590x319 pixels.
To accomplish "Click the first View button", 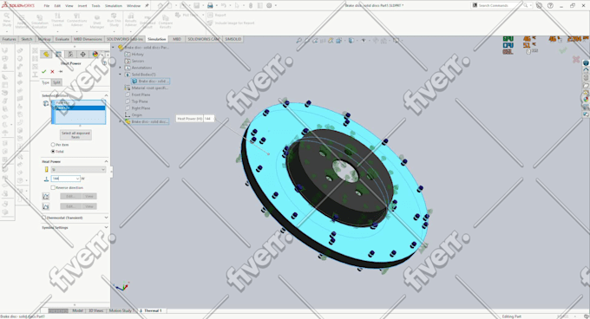I will coord(88,196).
